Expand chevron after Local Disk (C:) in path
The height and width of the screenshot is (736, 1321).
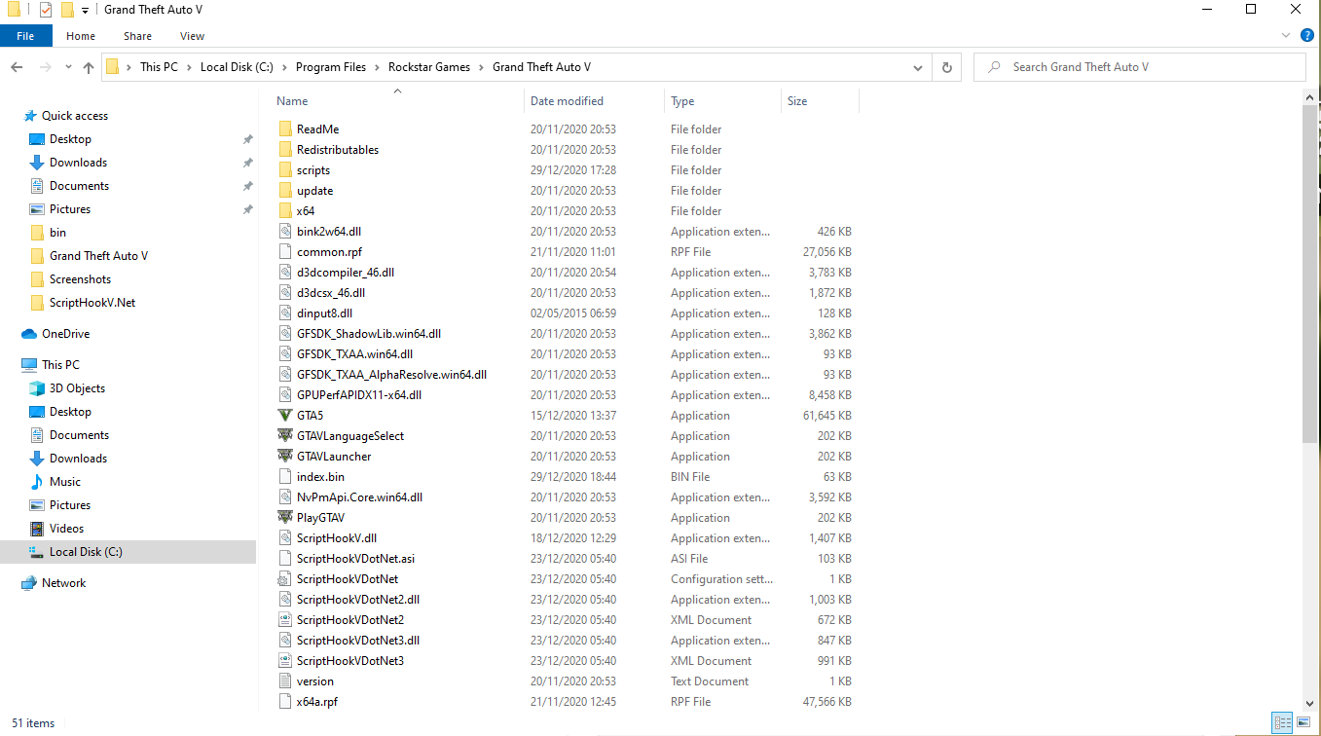click(x=285, y=67)
